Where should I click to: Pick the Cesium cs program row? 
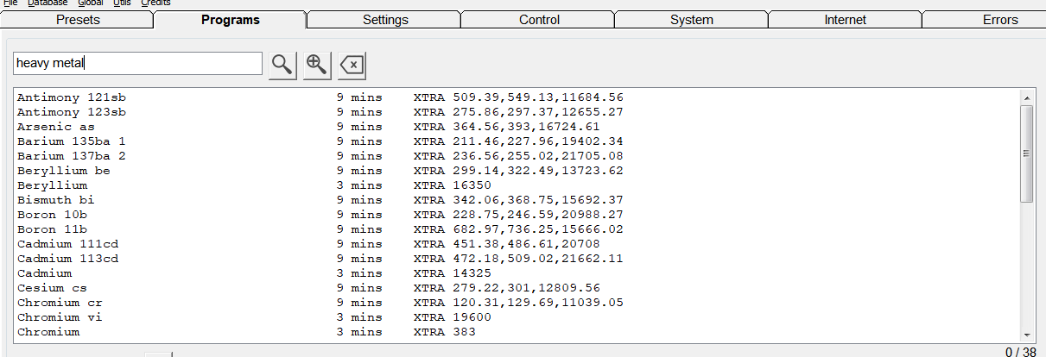[52, 288]
